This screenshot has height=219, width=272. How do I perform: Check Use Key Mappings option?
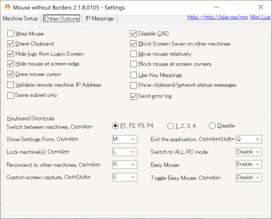pos(134,75)
